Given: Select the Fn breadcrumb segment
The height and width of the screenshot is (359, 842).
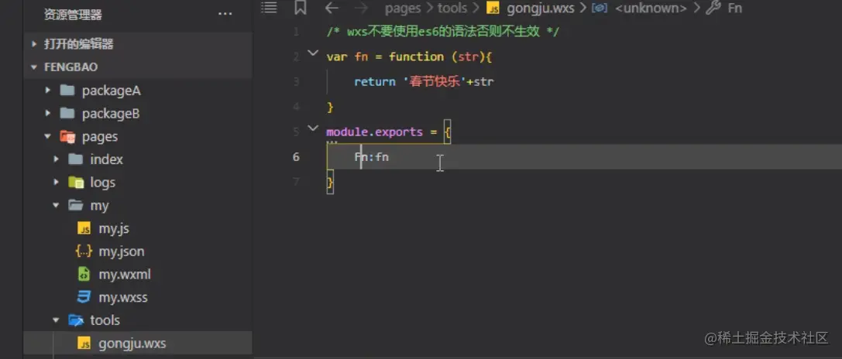Looking at the screenshot, I should point(734,8).
